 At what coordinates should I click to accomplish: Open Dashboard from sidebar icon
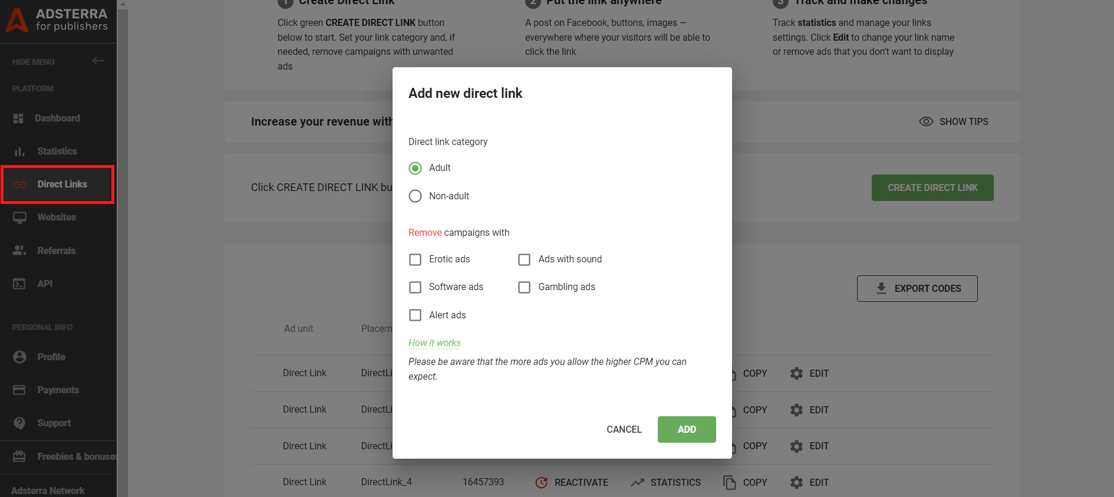18,119
